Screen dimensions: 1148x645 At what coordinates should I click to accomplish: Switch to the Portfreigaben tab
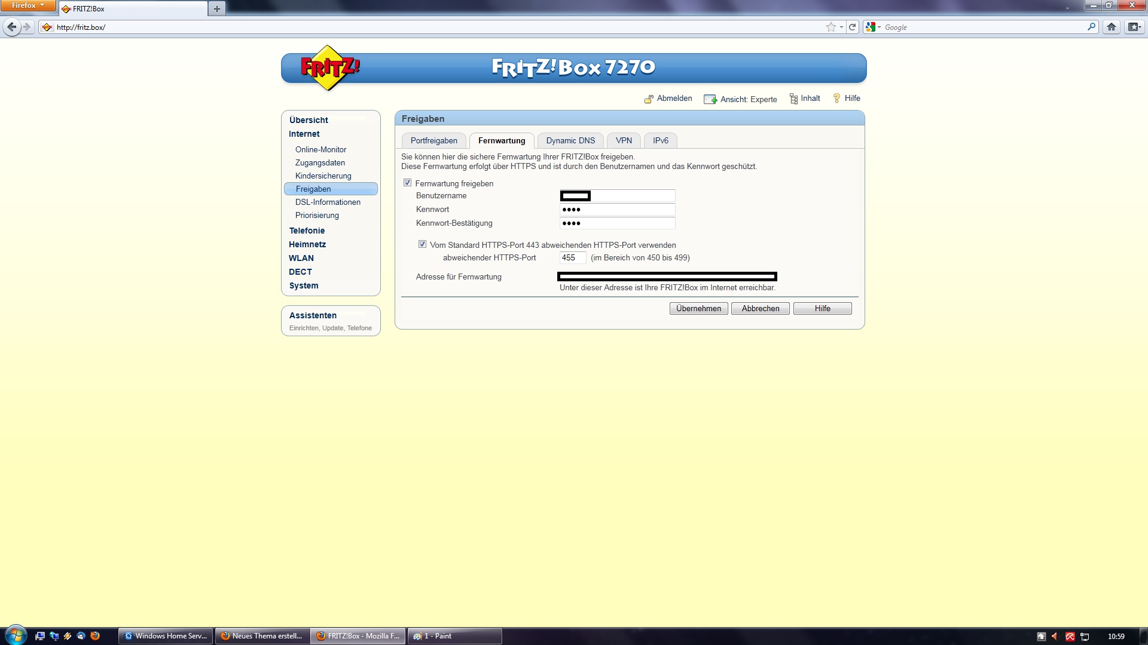point(433,140)
